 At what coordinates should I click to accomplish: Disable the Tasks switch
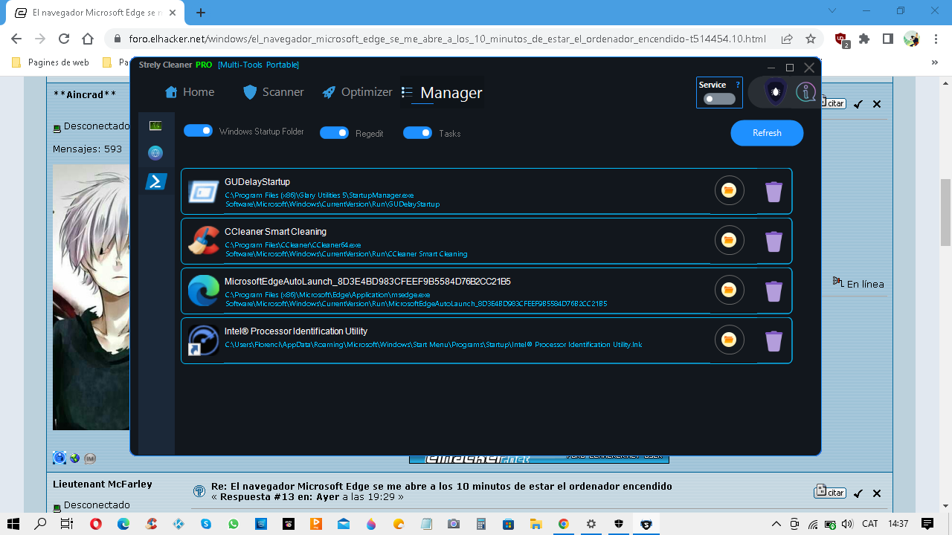click(418, 133)
